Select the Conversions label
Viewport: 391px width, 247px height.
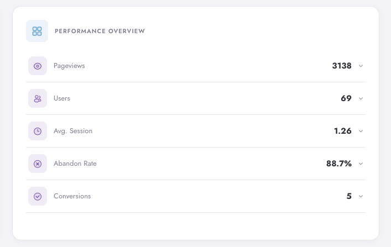[x=72, y=196]
